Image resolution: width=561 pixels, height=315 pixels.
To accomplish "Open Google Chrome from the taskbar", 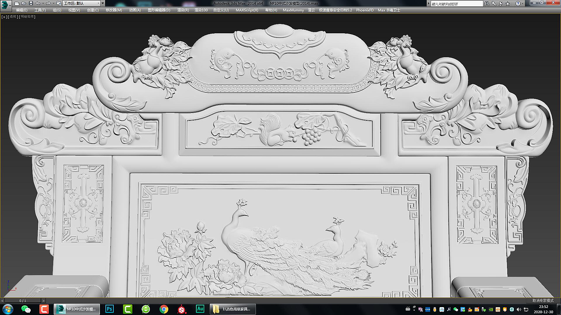I will pos(164,309).
